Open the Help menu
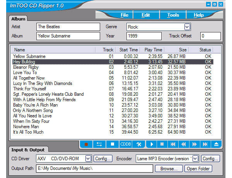Screen dimensions: 232x178 (199, 15)
